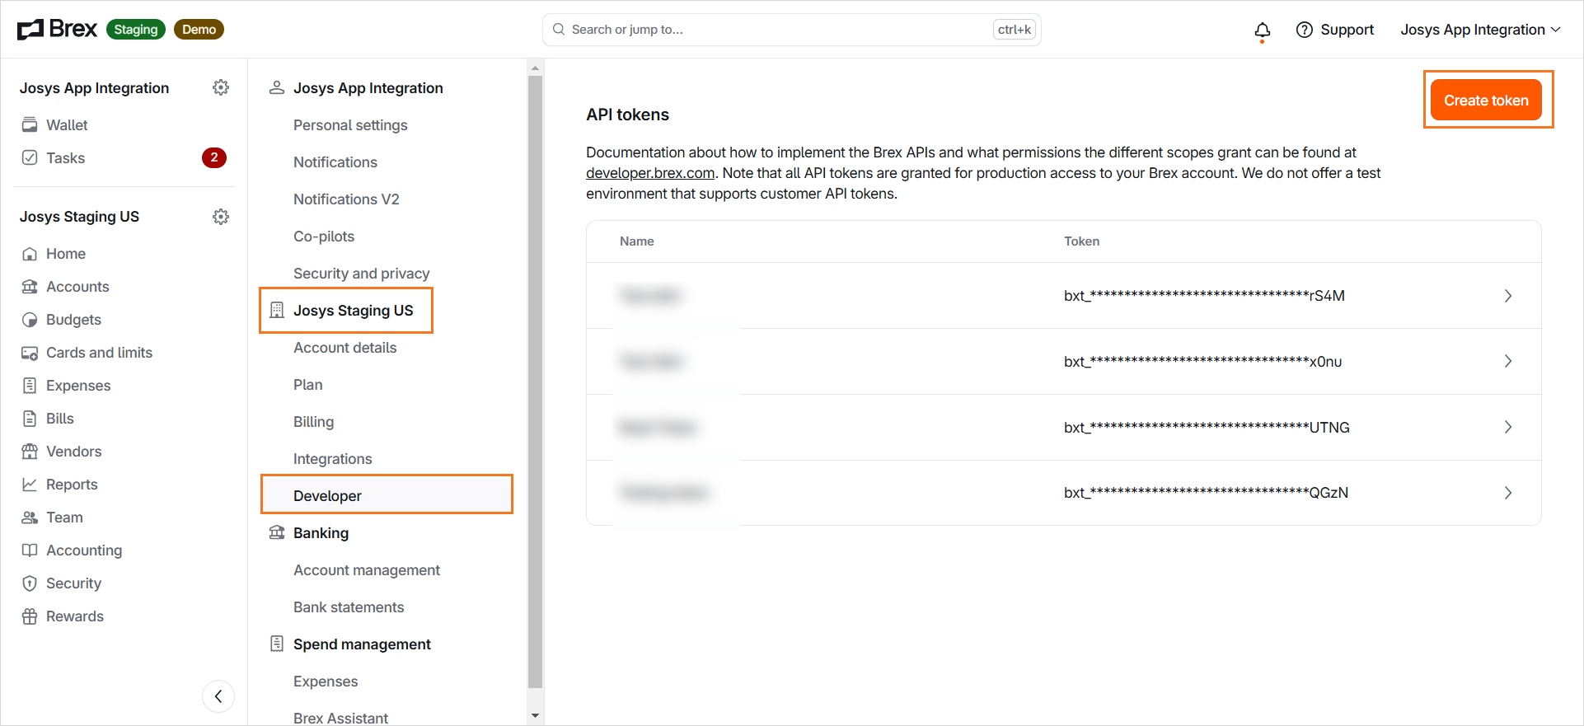The height and width of the screenshot is (726, 1584).
Task: Go to the Plan settings page
Action: pyautogui.click(x=308, y=385)
